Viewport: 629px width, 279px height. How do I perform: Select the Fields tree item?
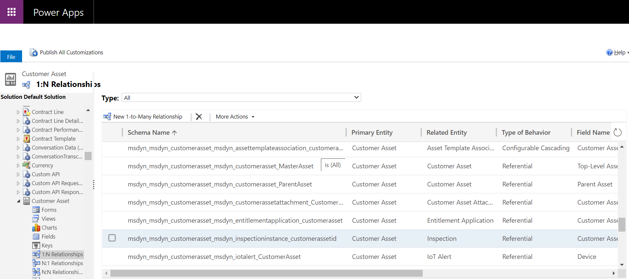[x=48, y=237]
